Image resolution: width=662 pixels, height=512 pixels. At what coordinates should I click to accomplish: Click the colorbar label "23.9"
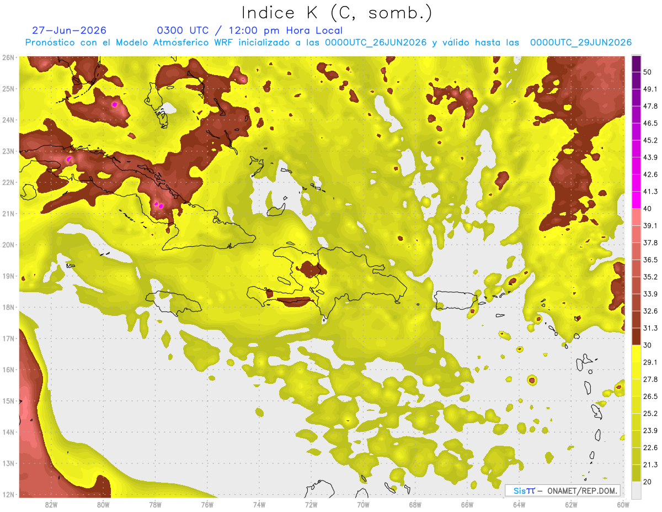[x=649, y=430]
